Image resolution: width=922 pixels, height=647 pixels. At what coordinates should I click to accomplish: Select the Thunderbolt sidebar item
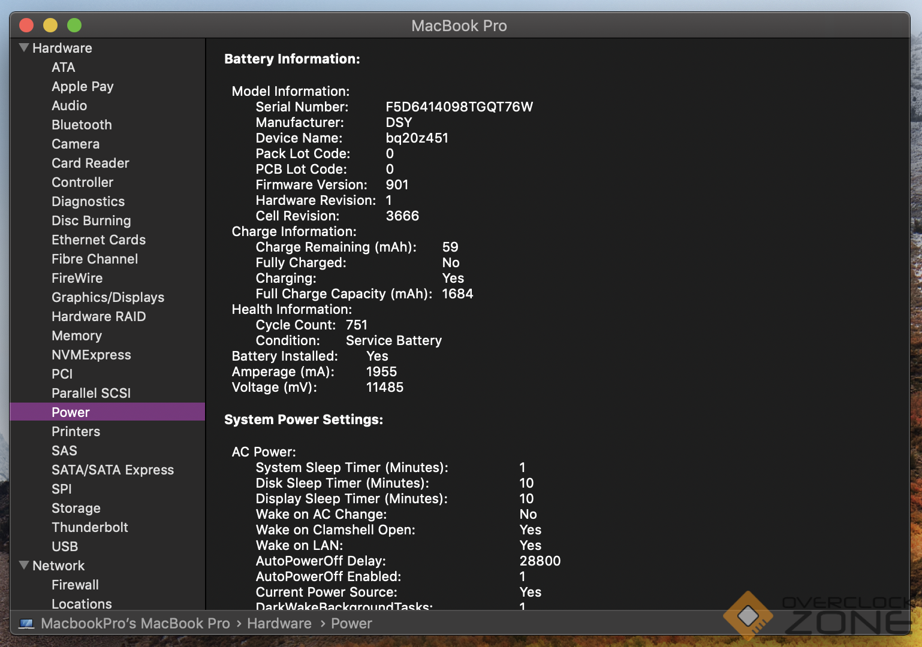[90, 527]
